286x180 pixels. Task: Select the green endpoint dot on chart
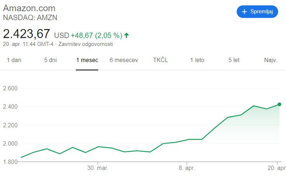[x=279, y=104]
